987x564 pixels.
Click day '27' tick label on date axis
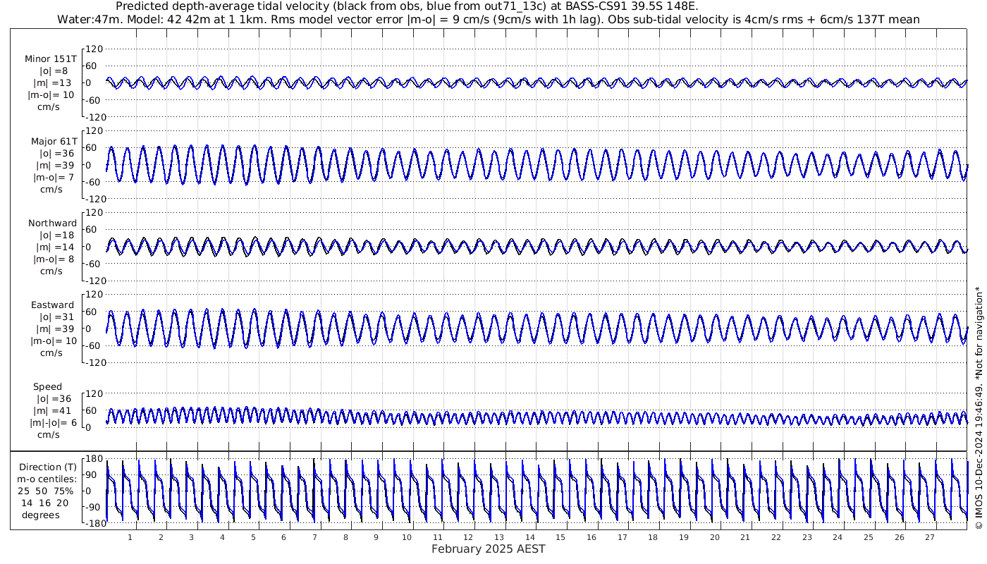point(930,537)
